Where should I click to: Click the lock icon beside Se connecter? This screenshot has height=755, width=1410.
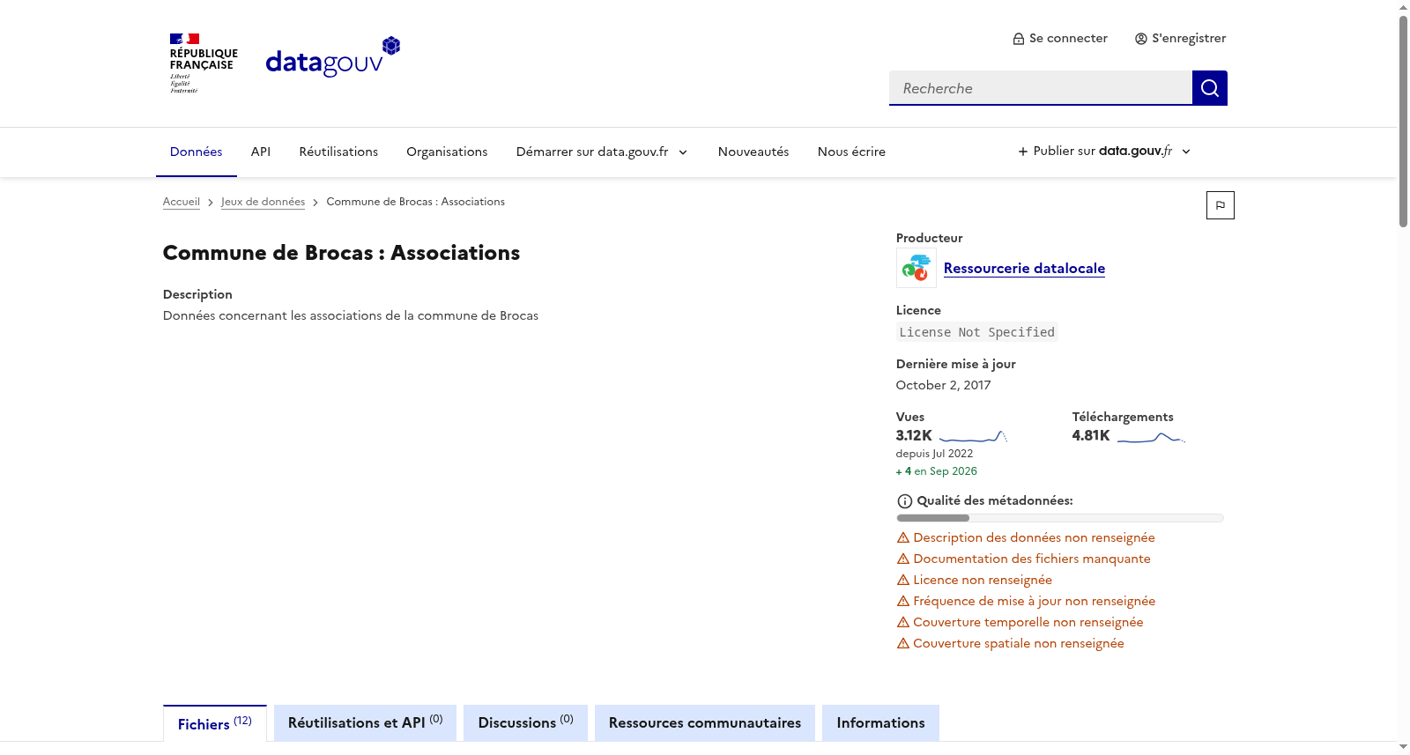click(x=1019, y=39)
